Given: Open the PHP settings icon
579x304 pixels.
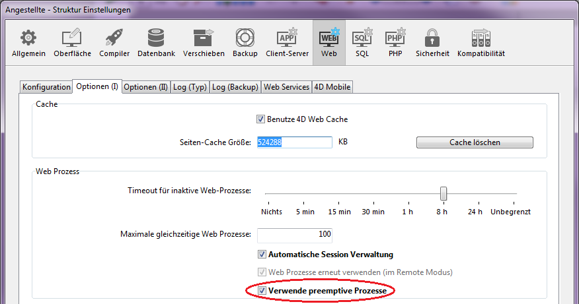Looking at the screenshot, I should pyautogui.click(x=395, y=38).
